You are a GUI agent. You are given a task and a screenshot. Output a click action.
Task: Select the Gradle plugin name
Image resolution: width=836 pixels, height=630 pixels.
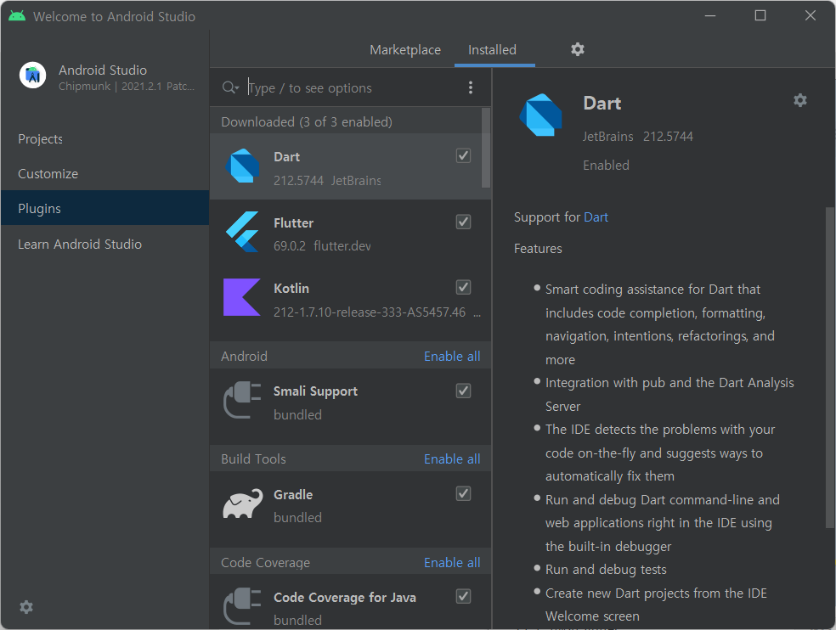click(x=293, y=495)
